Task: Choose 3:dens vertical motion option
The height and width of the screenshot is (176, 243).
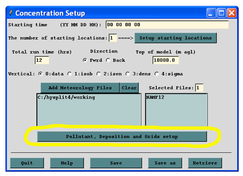Action: coord(128,74)
